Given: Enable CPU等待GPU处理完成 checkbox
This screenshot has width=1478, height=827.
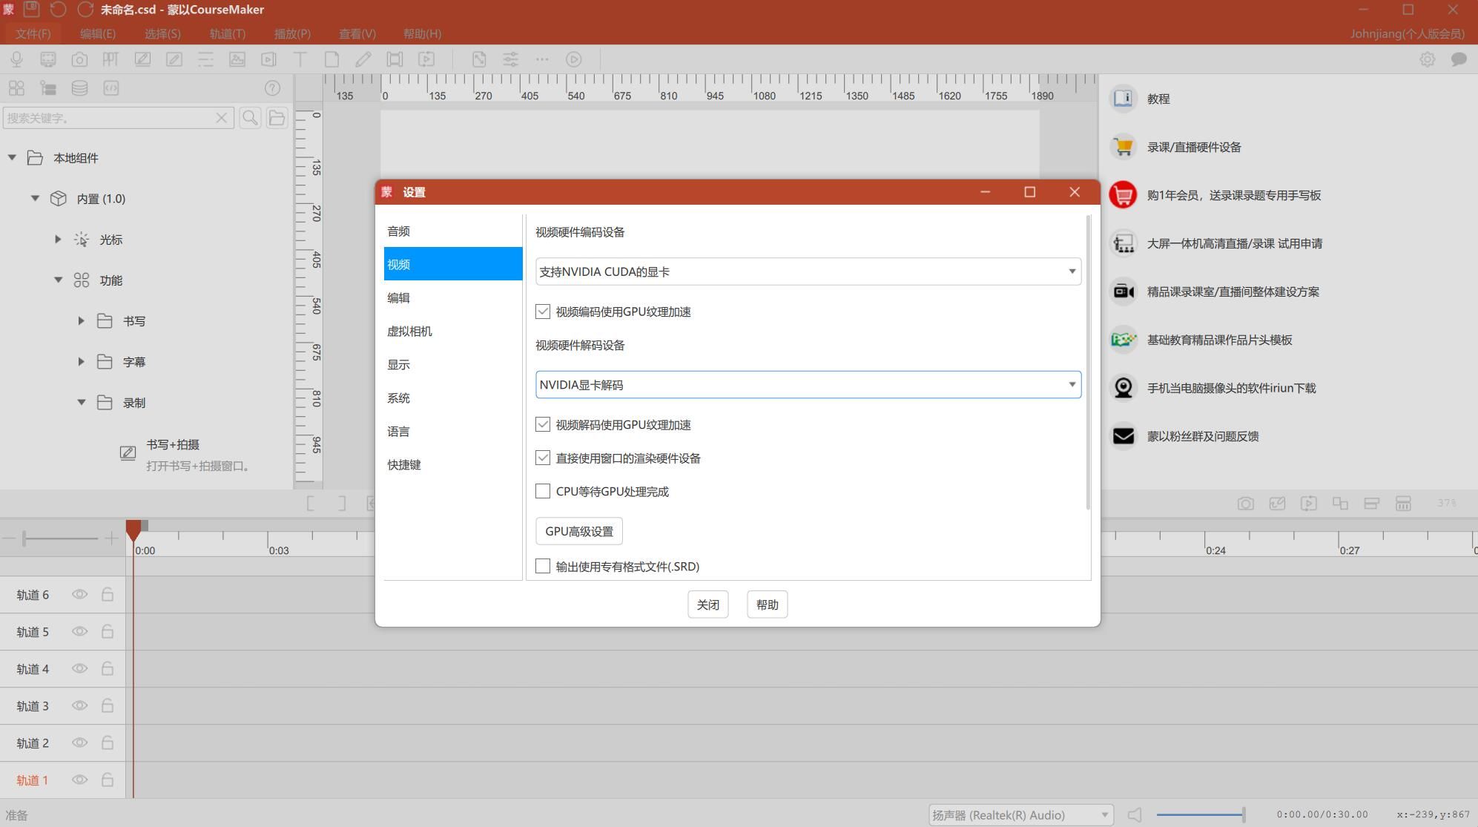Looking at the screenshot, I should pos(543,492).
